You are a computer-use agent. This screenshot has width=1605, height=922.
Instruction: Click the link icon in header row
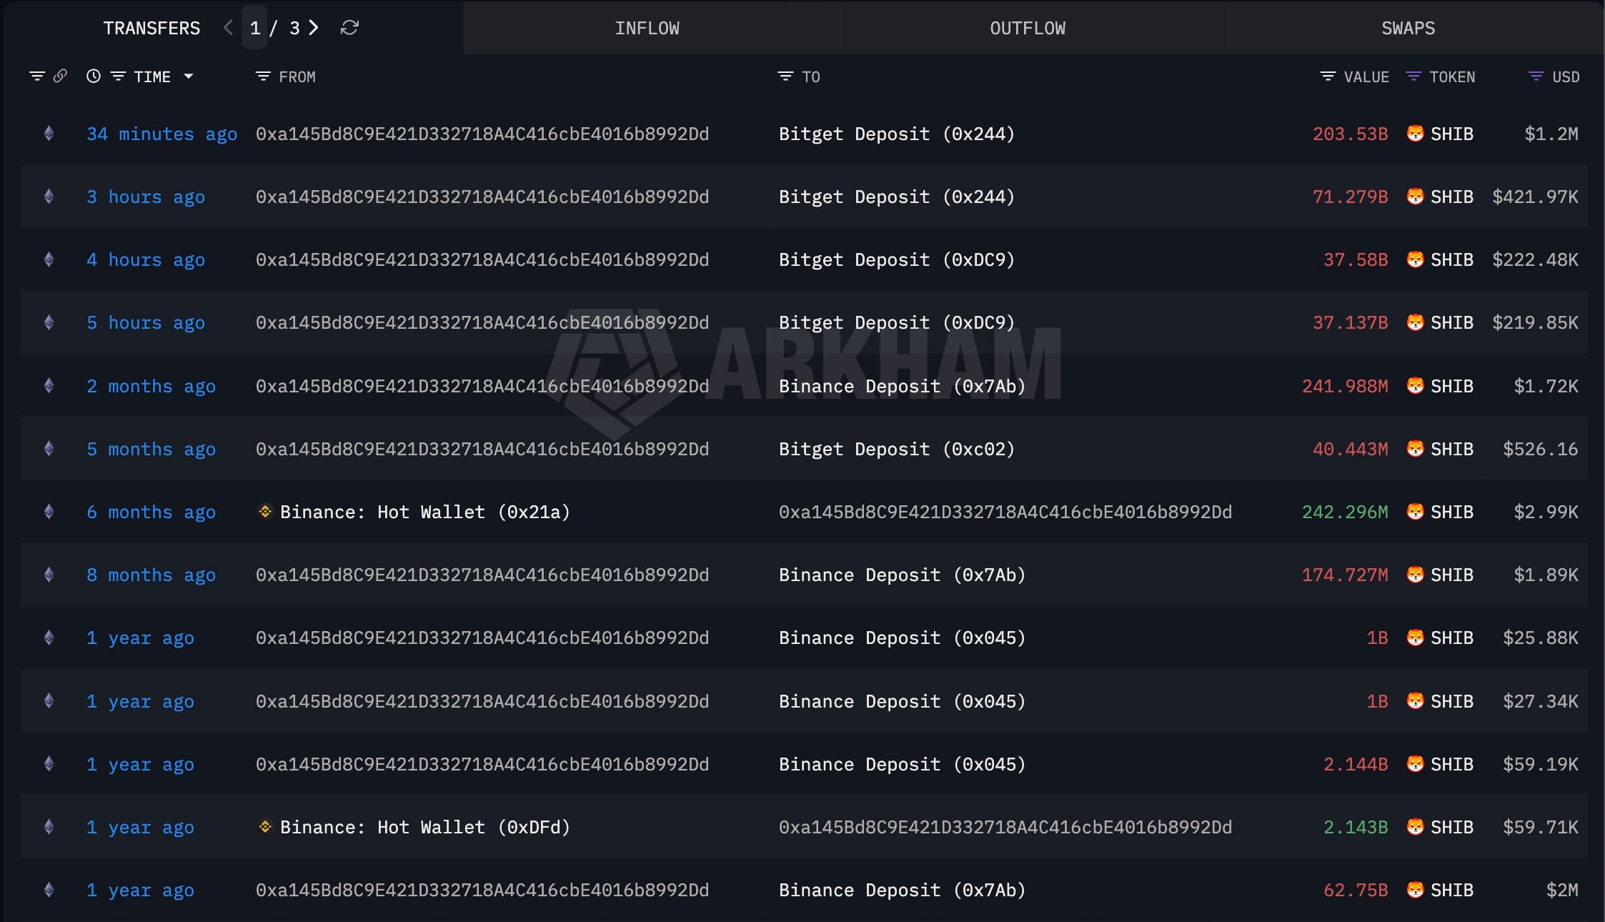(61, 76)
